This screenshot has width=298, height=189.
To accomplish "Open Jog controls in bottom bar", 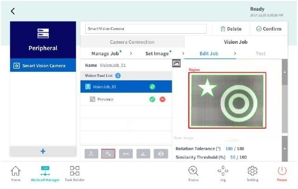I will point(223,173).
